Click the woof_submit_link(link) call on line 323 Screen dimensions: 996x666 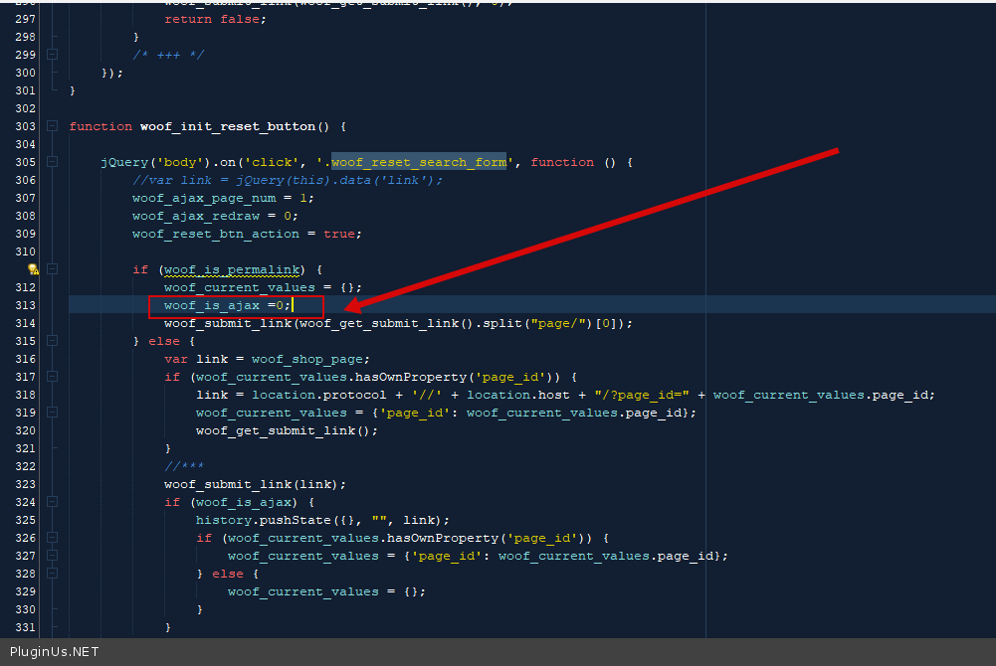coord(255,484)
